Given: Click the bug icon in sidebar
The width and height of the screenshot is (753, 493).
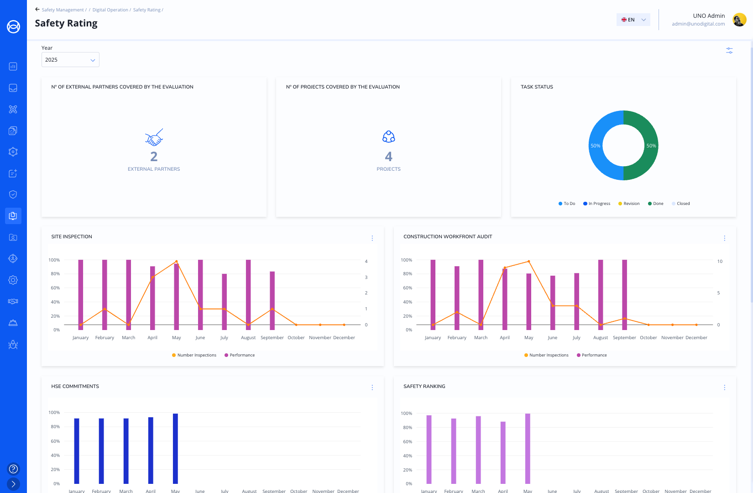Looking at the screenshot, I should (13, 345).
